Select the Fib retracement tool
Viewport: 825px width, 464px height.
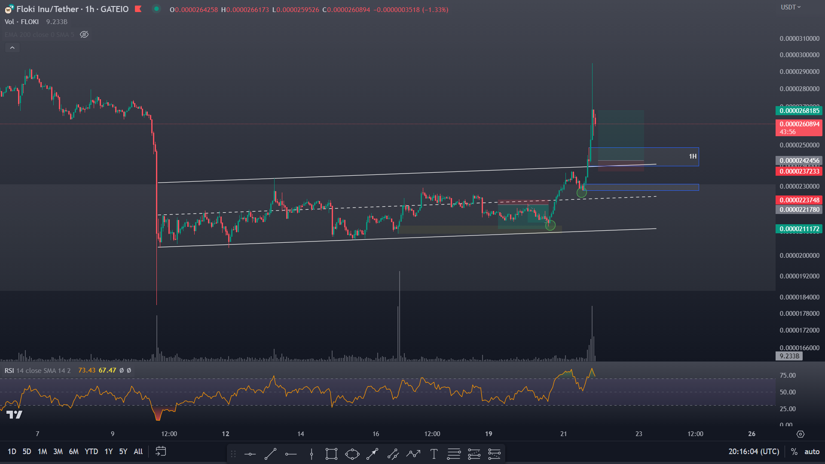454,454
